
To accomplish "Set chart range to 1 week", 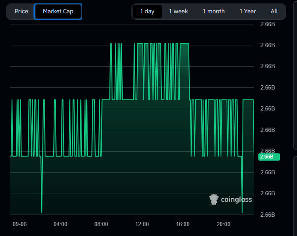I will click(x=178, y=11).
